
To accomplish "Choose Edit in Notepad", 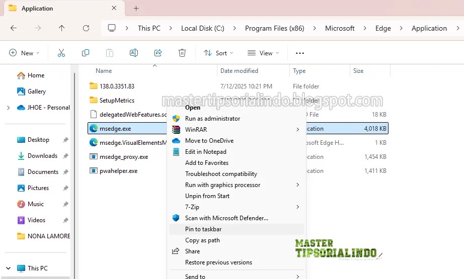I will tap(237, 152).
